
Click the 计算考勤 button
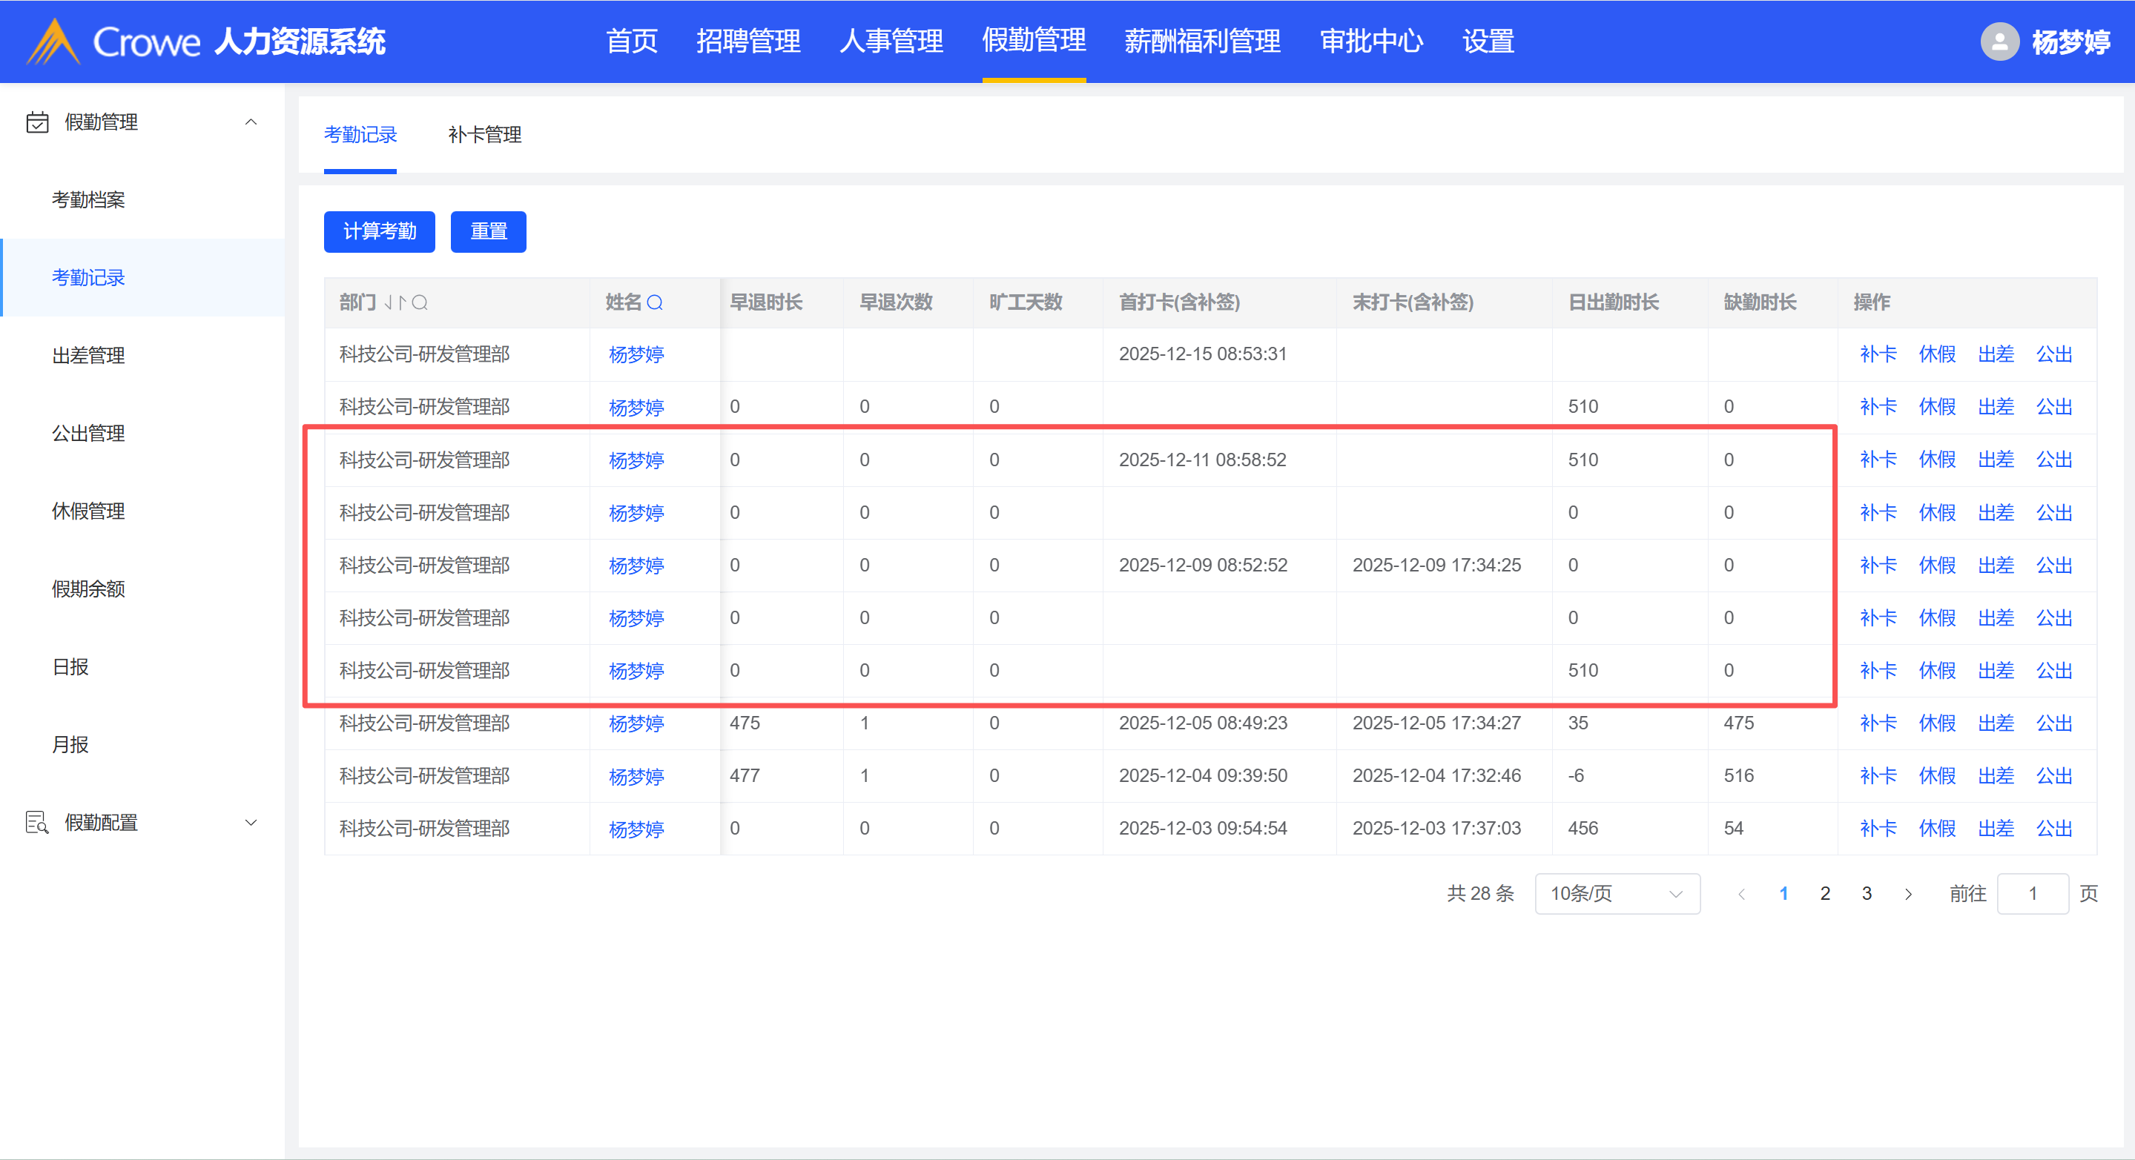(x=379, y=231)
